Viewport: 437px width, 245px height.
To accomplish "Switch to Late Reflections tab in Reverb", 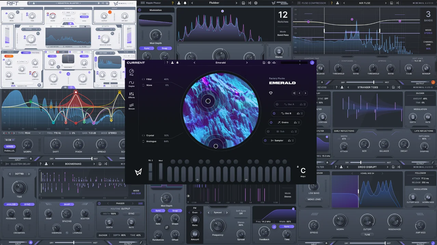I will click(x=424, y=131).
